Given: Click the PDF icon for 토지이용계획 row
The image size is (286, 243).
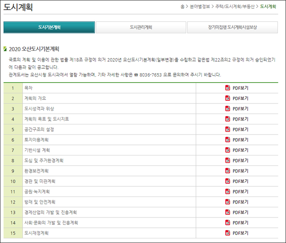Looking at the screenshot, I should tap(228, 140).
